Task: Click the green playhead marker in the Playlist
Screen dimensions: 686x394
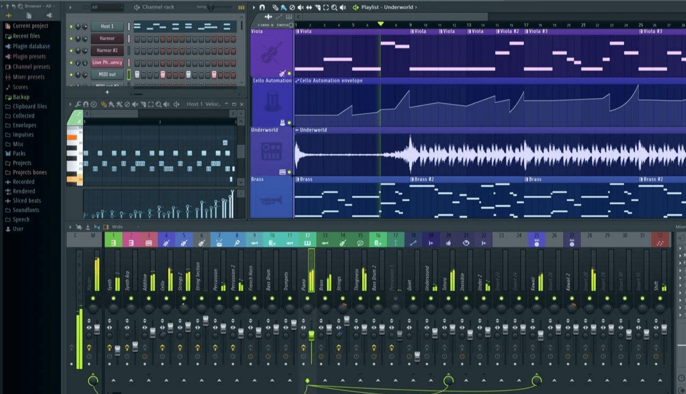Action: click(x=380, y=24)
